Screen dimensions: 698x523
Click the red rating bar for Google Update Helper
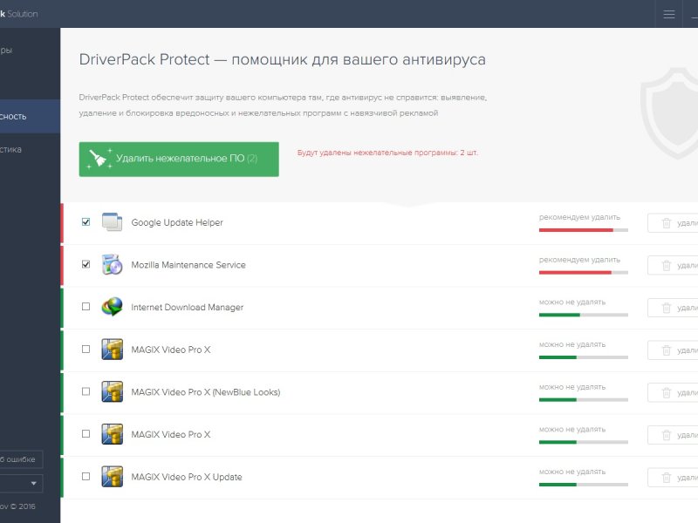(583, 230)
